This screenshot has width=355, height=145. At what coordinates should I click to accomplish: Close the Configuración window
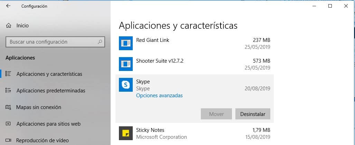click(346, 6)
